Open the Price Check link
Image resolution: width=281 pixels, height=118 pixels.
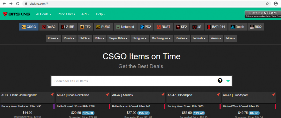tap(66, 14)
